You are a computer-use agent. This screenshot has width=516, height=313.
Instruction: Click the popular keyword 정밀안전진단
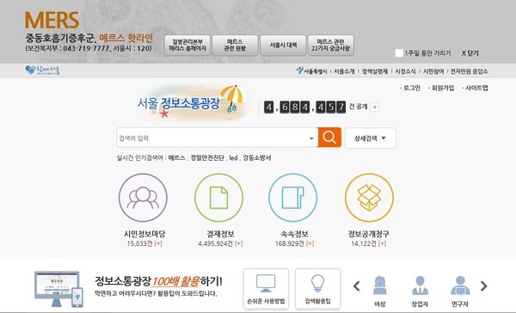(x=207, y=157)
